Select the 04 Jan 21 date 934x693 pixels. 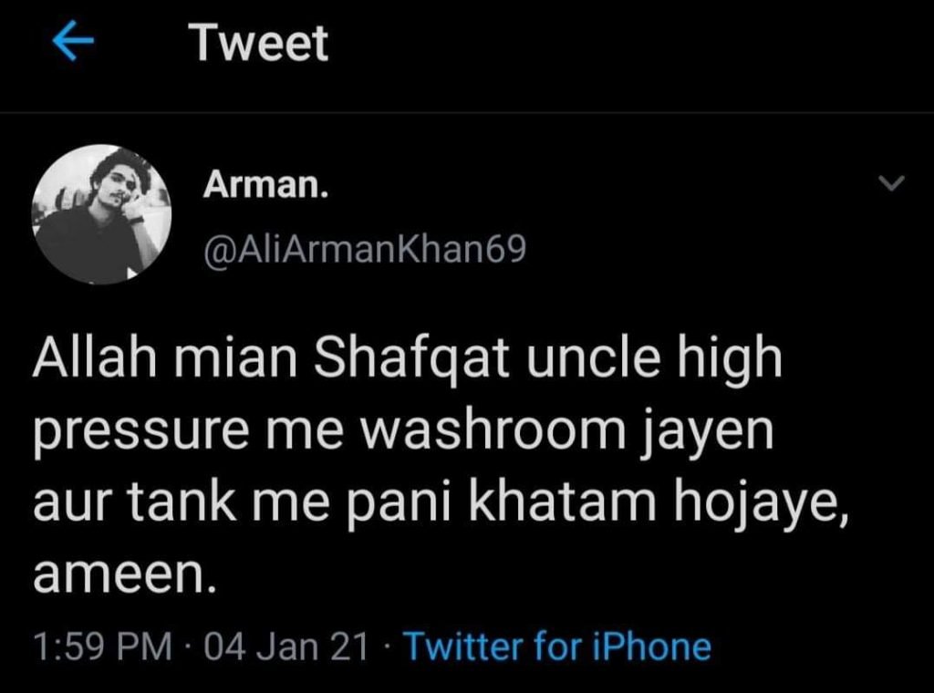click(286, 646)
